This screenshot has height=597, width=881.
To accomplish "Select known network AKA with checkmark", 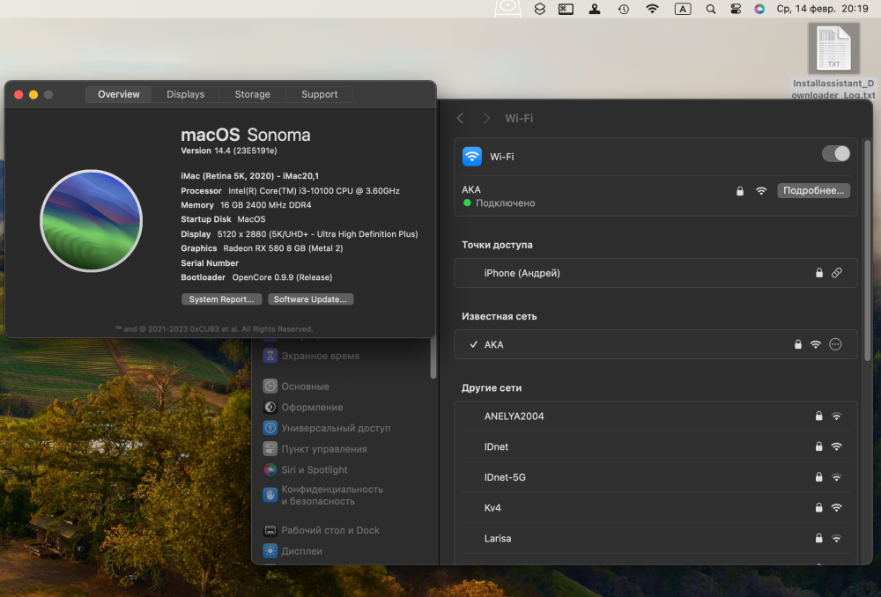I will point(655,344).
